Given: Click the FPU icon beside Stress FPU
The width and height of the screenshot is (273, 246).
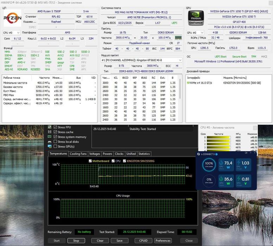Looking at the screenshot, I should pos(50,127).
